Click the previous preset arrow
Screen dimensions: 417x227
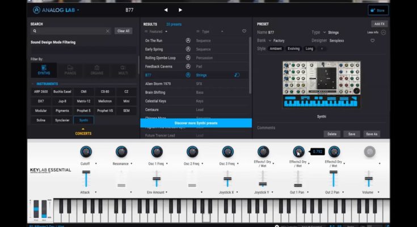(166, 10)
